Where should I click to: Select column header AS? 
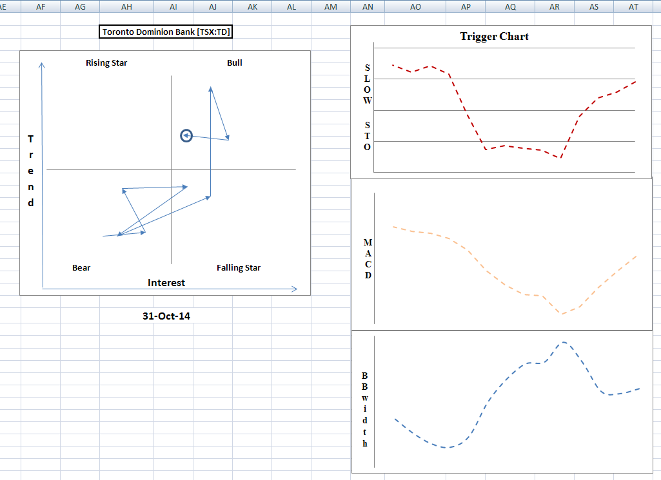tap(594, 6)
